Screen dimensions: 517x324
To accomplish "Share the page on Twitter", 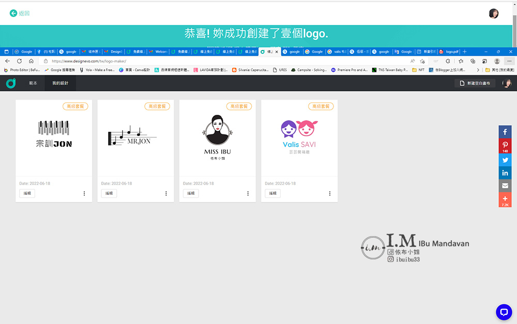I will [x=505, y=160].
